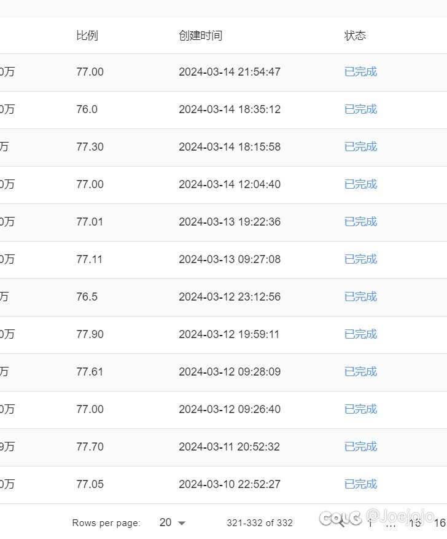Open 已完成 status for 2024-03-14 21:54:47 row
The width and height of the screenshot is (447, 539).
click(360, 72)
